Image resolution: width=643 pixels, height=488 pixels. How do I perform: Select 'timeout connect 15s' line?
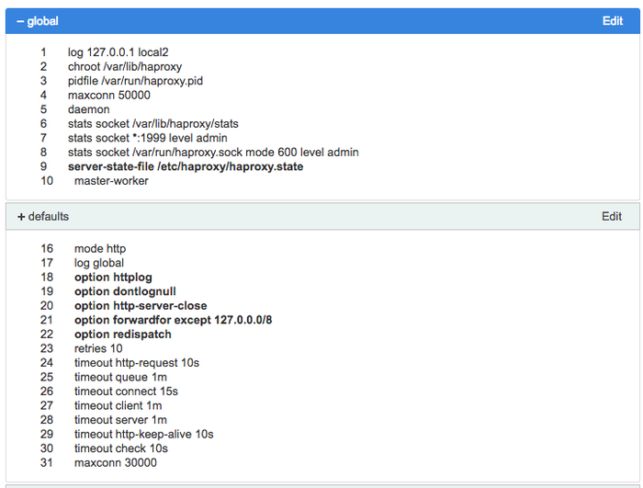coord(126,392)
